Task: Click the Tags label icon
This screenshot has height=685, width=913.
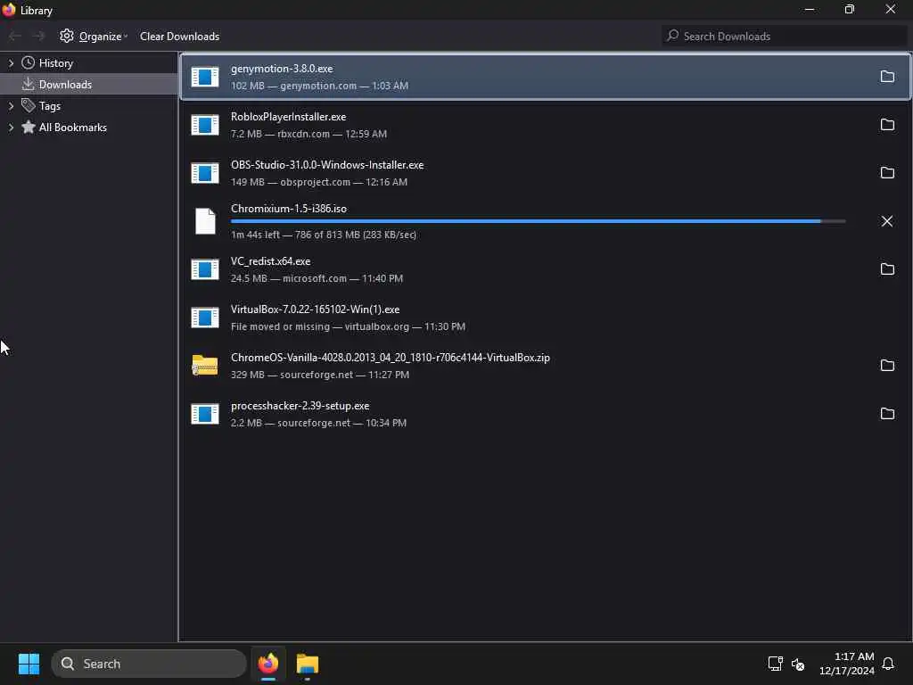Action: click(x=28, y=105)
